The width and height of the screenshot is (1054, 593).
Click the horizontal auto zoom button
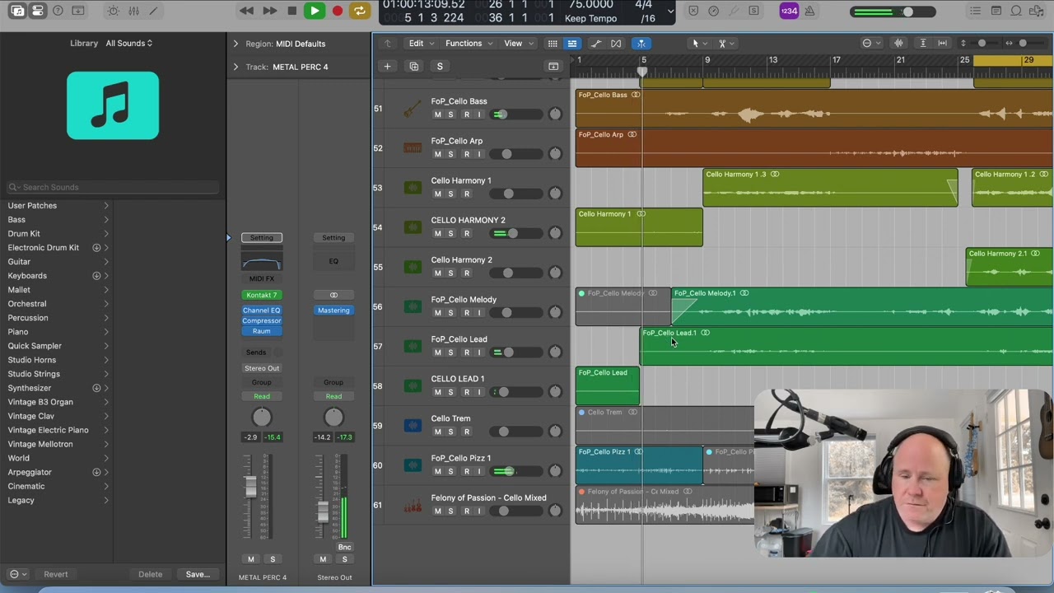click(x=941, y=43)
